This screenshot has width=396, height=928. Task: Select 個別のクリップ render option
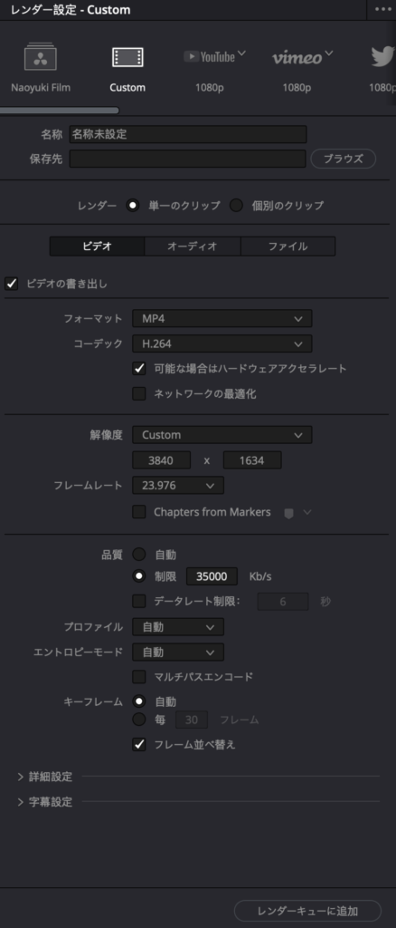237,206
